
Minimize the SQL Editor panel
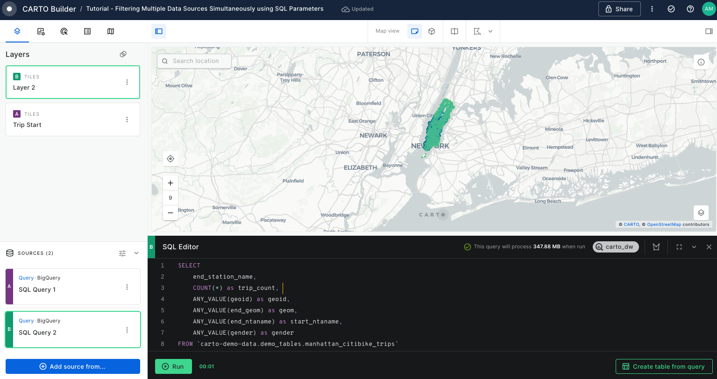coord(694,247)
